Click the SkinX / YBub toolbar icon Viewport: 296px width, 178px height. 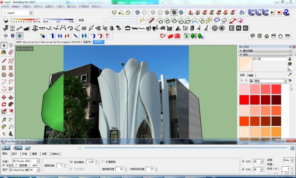pos(258,13)
